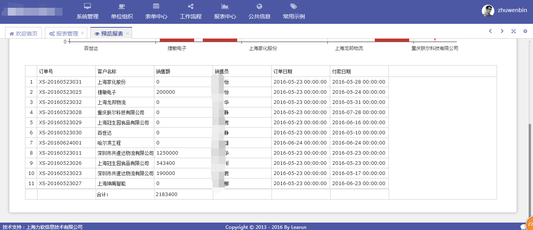Click the 1250000 sales amount cell

[184, 153]
